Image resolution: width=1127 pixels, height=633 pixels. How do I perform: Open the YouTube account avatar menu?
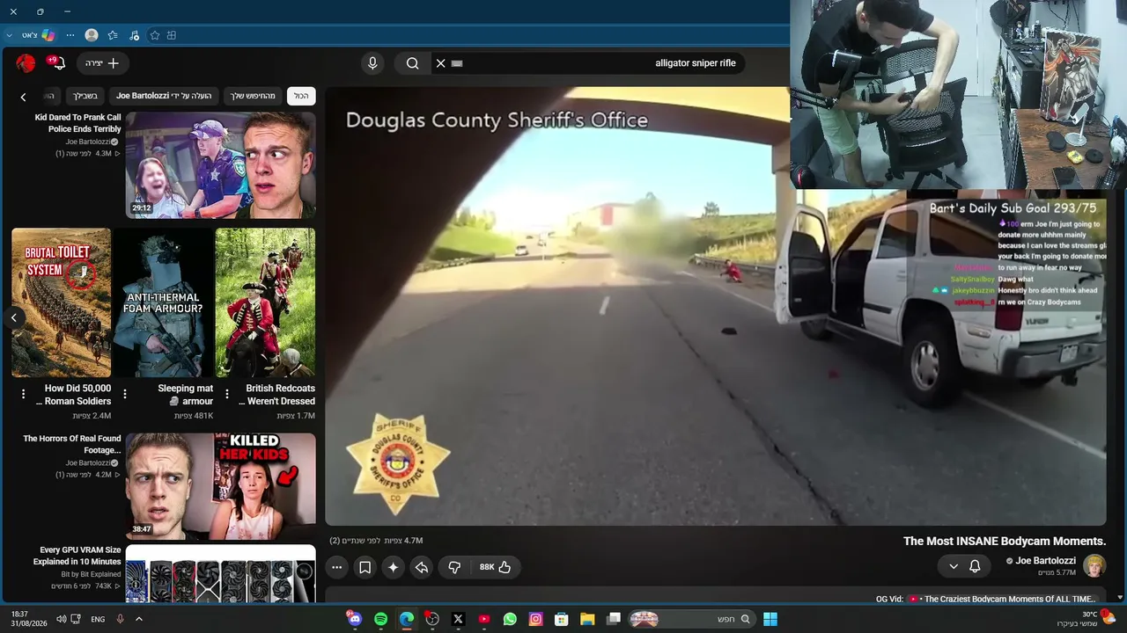coord(26,63)
